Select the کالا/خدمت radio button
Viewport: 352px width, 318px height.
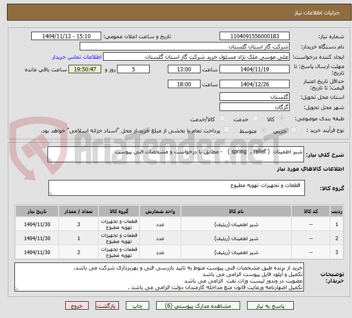pyautogui.click(x=222, y=118)
